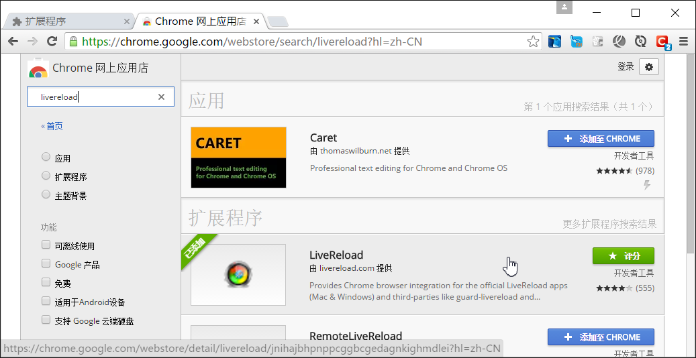Screen dimensions: 696x358
Task: Click the browser forward arrow
Action: [32, 42]
